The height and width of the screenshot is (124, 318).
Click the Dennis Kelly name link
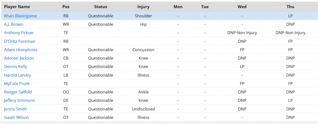16,66
